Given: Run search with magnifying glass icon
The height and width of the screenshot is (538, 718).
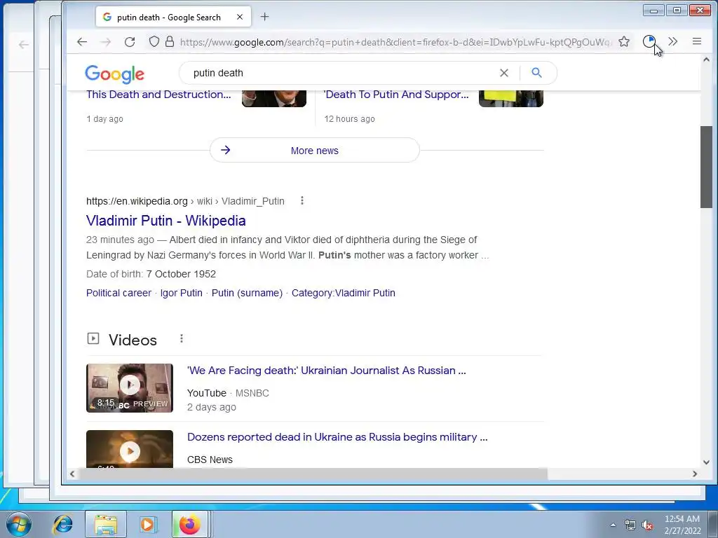Looking at the screenshot, I should coord(536,73).
